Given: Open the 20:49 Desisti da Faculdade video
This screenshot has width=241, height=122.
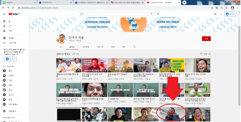Looking at the screenshot, I should click(95, 65).
